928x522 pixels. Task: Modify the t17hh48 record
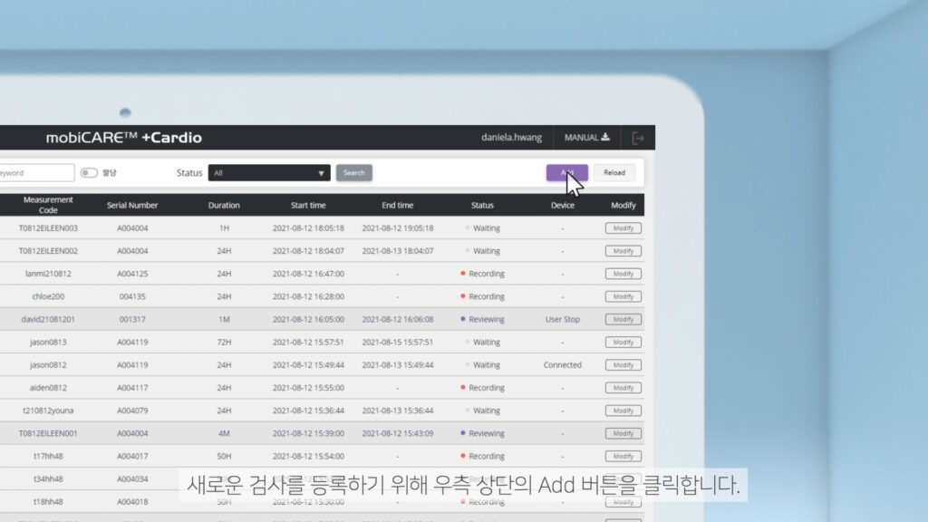(623, 457)
